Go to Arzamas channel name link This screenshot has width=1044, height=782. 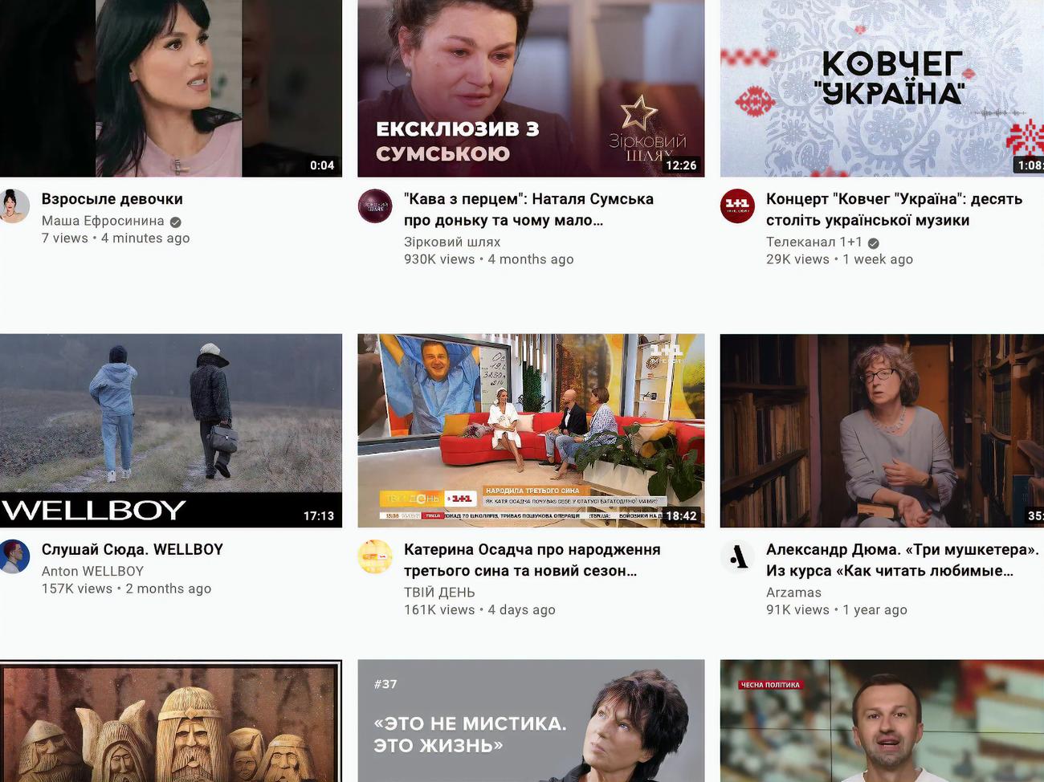[793, 593]
